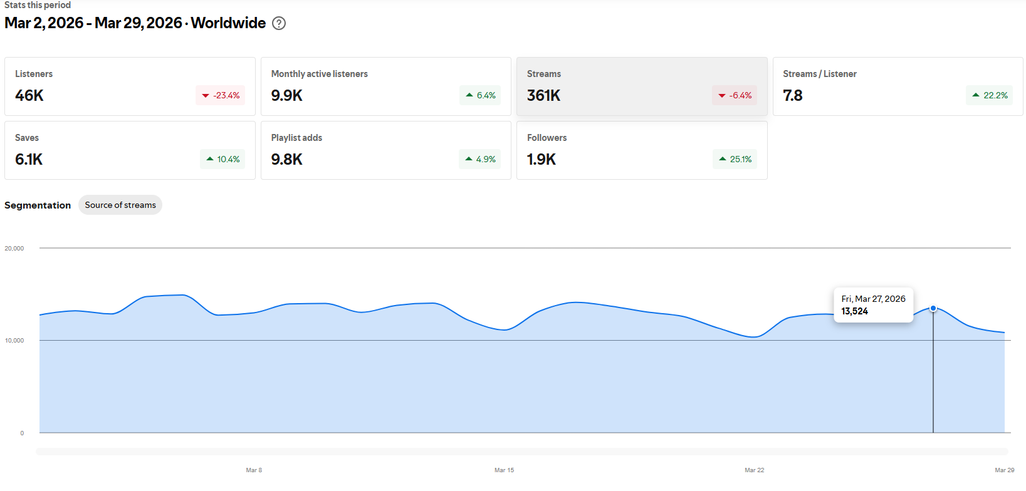Select the Monthly active listeners card

(385, 86)
